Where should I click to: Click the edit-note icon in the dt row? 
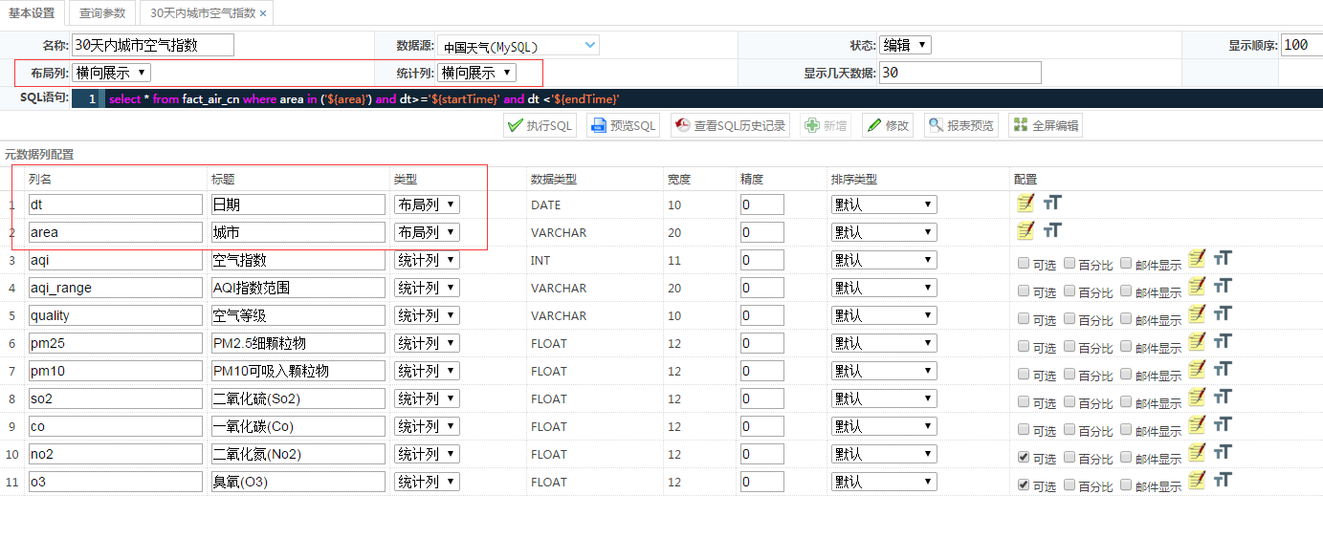tap(1025, 203)
